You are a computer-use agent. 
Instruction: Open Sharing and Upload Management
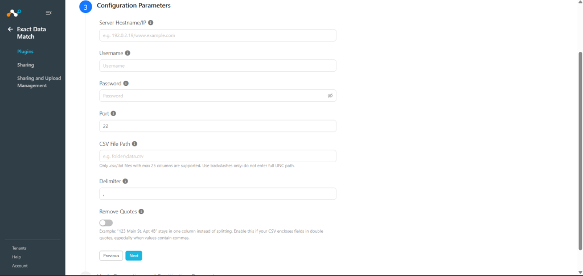39,82
